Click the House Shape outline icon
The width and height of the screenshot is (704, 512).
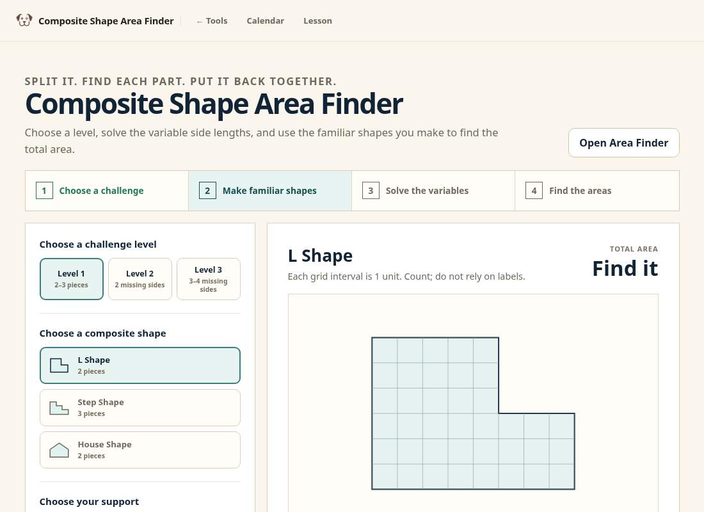click(x=59, y=449)
